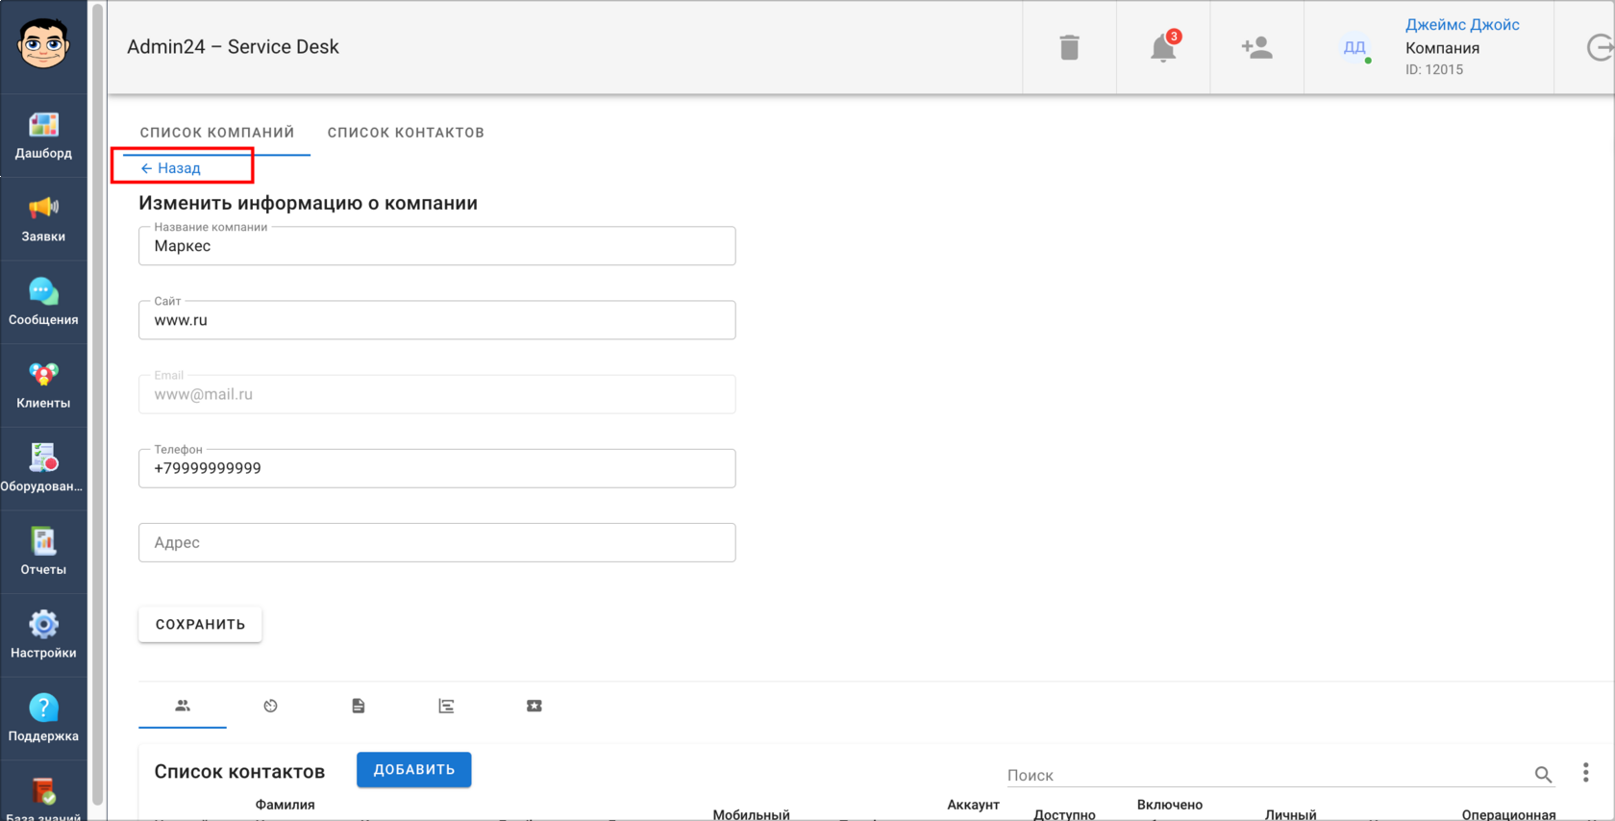Click the Сохранить button

point(200,625)
